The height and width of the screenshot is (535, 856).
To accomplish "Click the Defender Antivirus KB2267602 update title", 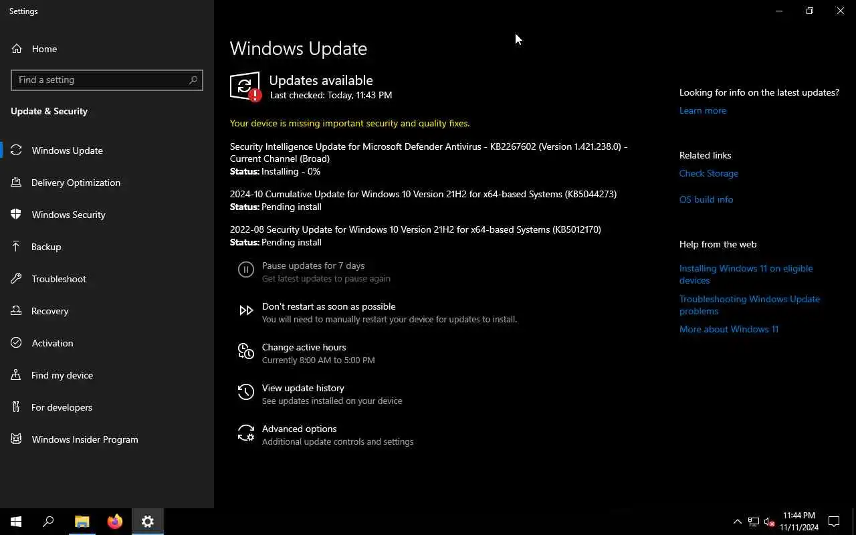I will pos(429,152).
